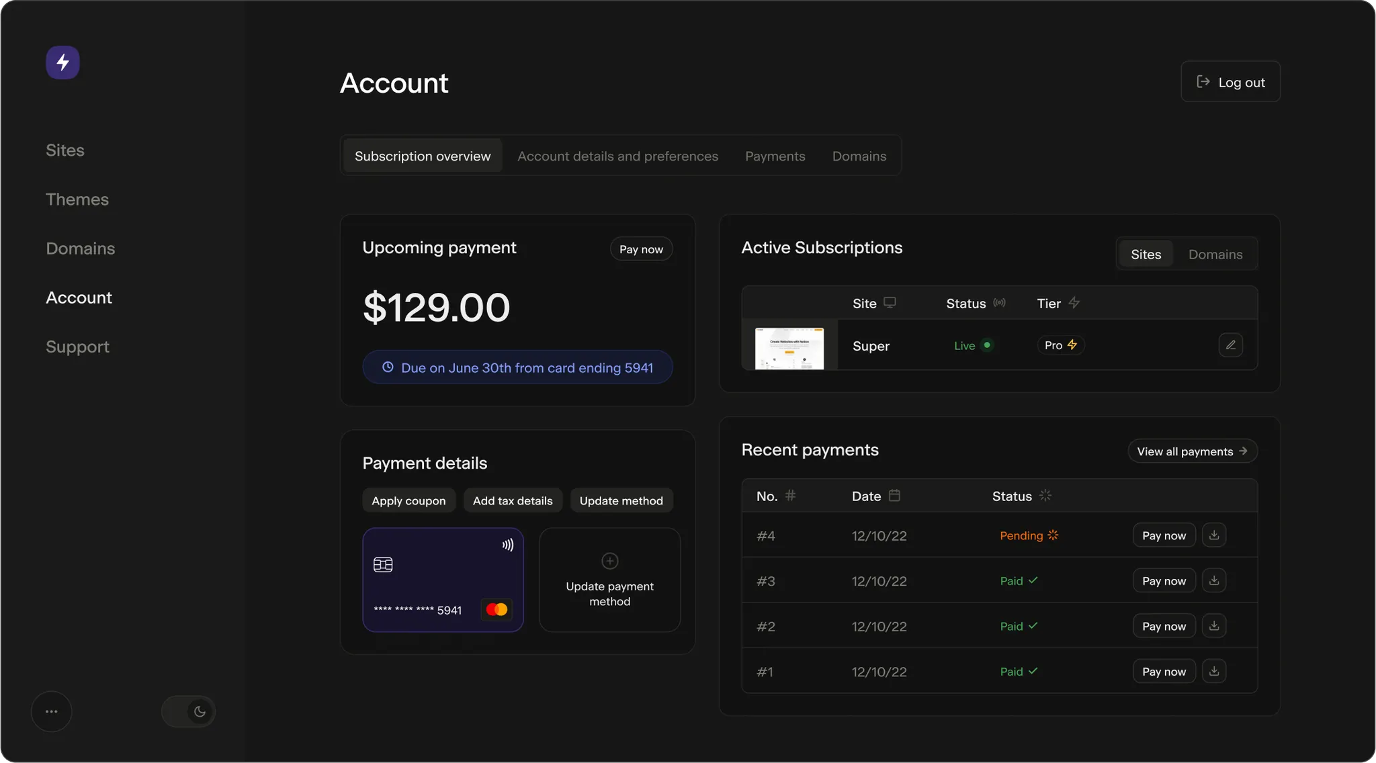Click the edit pencil icon for Super site
1376x763 pixels.
(1230, 345)
